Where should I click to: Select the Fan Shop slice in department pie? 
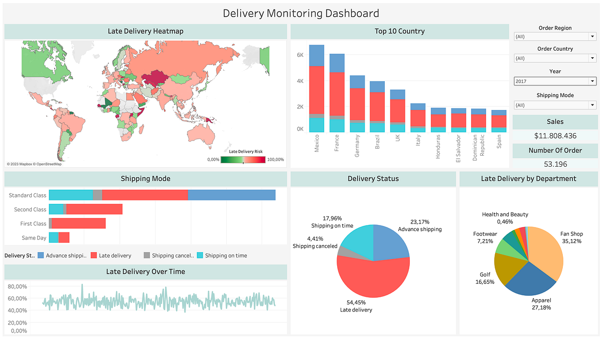[x=544, y=251]
